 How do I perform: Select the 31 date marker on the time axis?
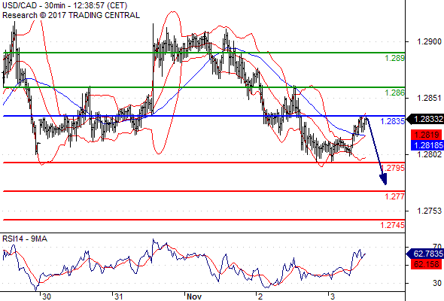118,296
